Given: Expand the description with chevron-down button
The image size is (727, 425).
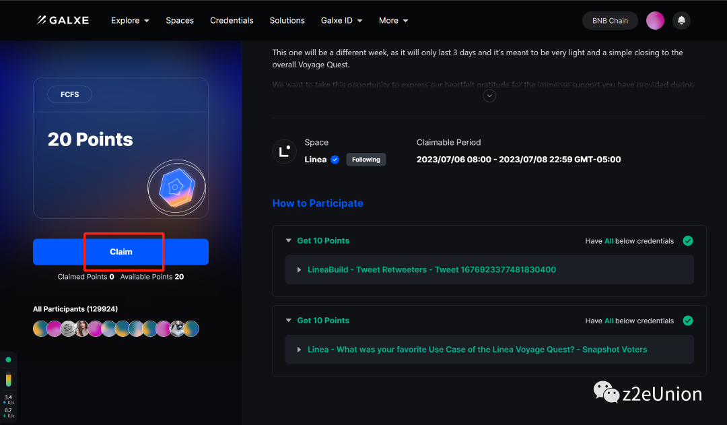Looking at the screenshot, I should (x=489, y=96).
